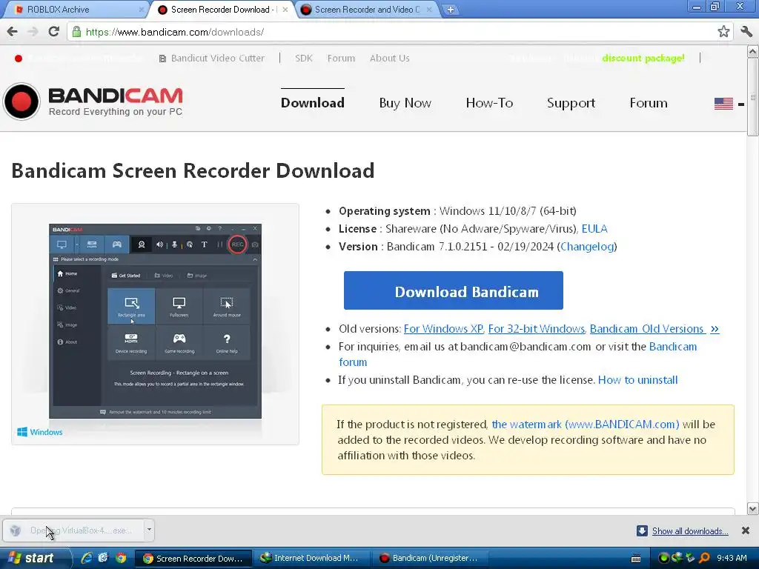Switch to the ROBLOX Archive tab

pos(75,10)
